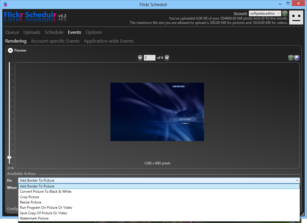This screenshot has width=307, height=223.
Task: Open Application-wide Events sub-tab
Action: pyautogui.click(x=109, y=41)
